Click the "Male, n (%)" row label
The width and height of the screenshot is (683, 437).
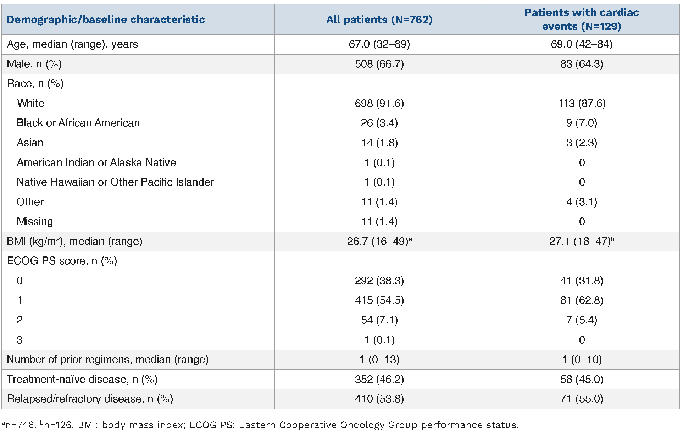[x=34, y=64]
